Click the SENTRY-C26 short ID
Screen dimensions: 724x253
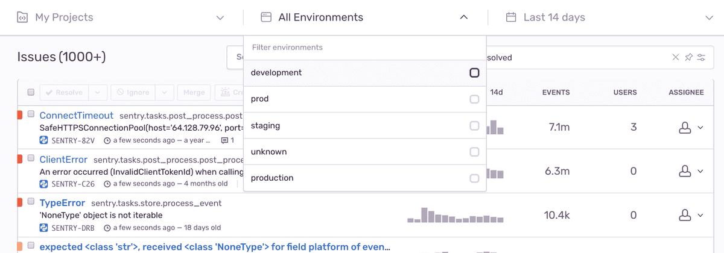[73, 184]
